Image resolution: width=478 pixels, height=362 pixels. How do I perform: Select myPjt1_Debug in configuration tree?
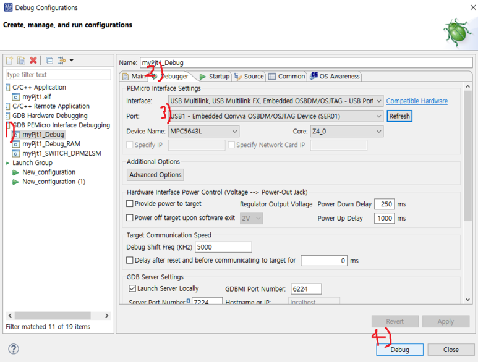tap(43, 135)
